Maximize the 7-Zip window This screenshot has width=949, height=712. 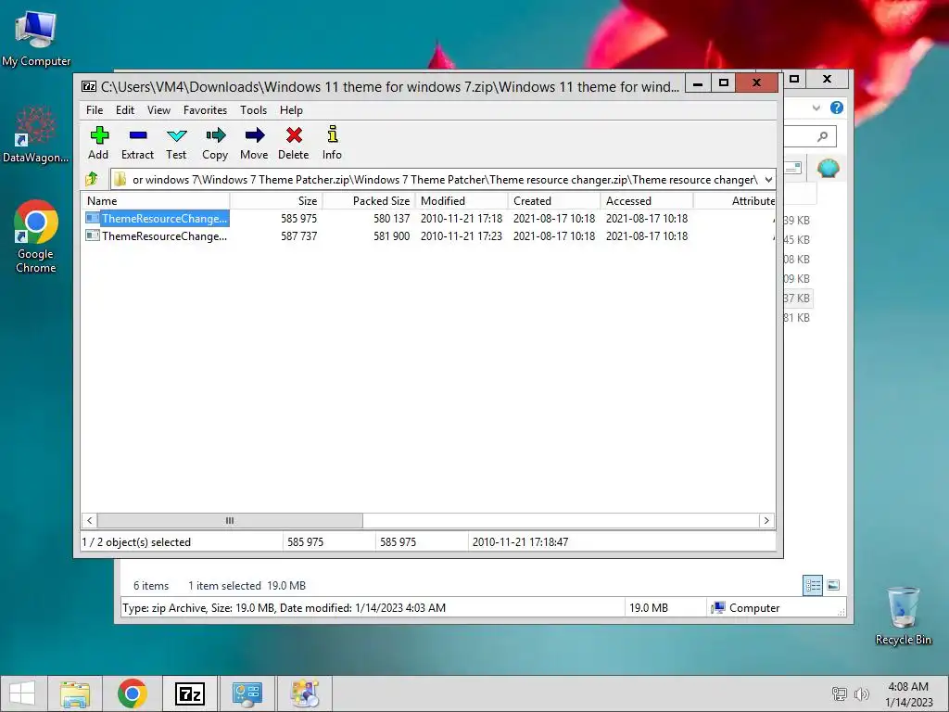(724, 83)
